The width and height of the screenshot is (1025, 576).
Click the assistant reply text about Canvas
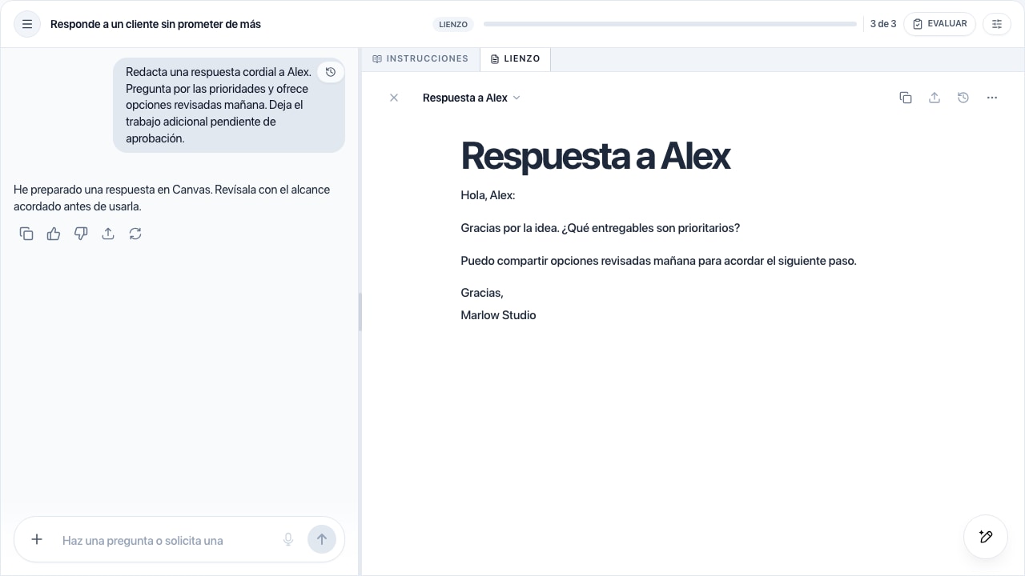[x=172, y=198]
